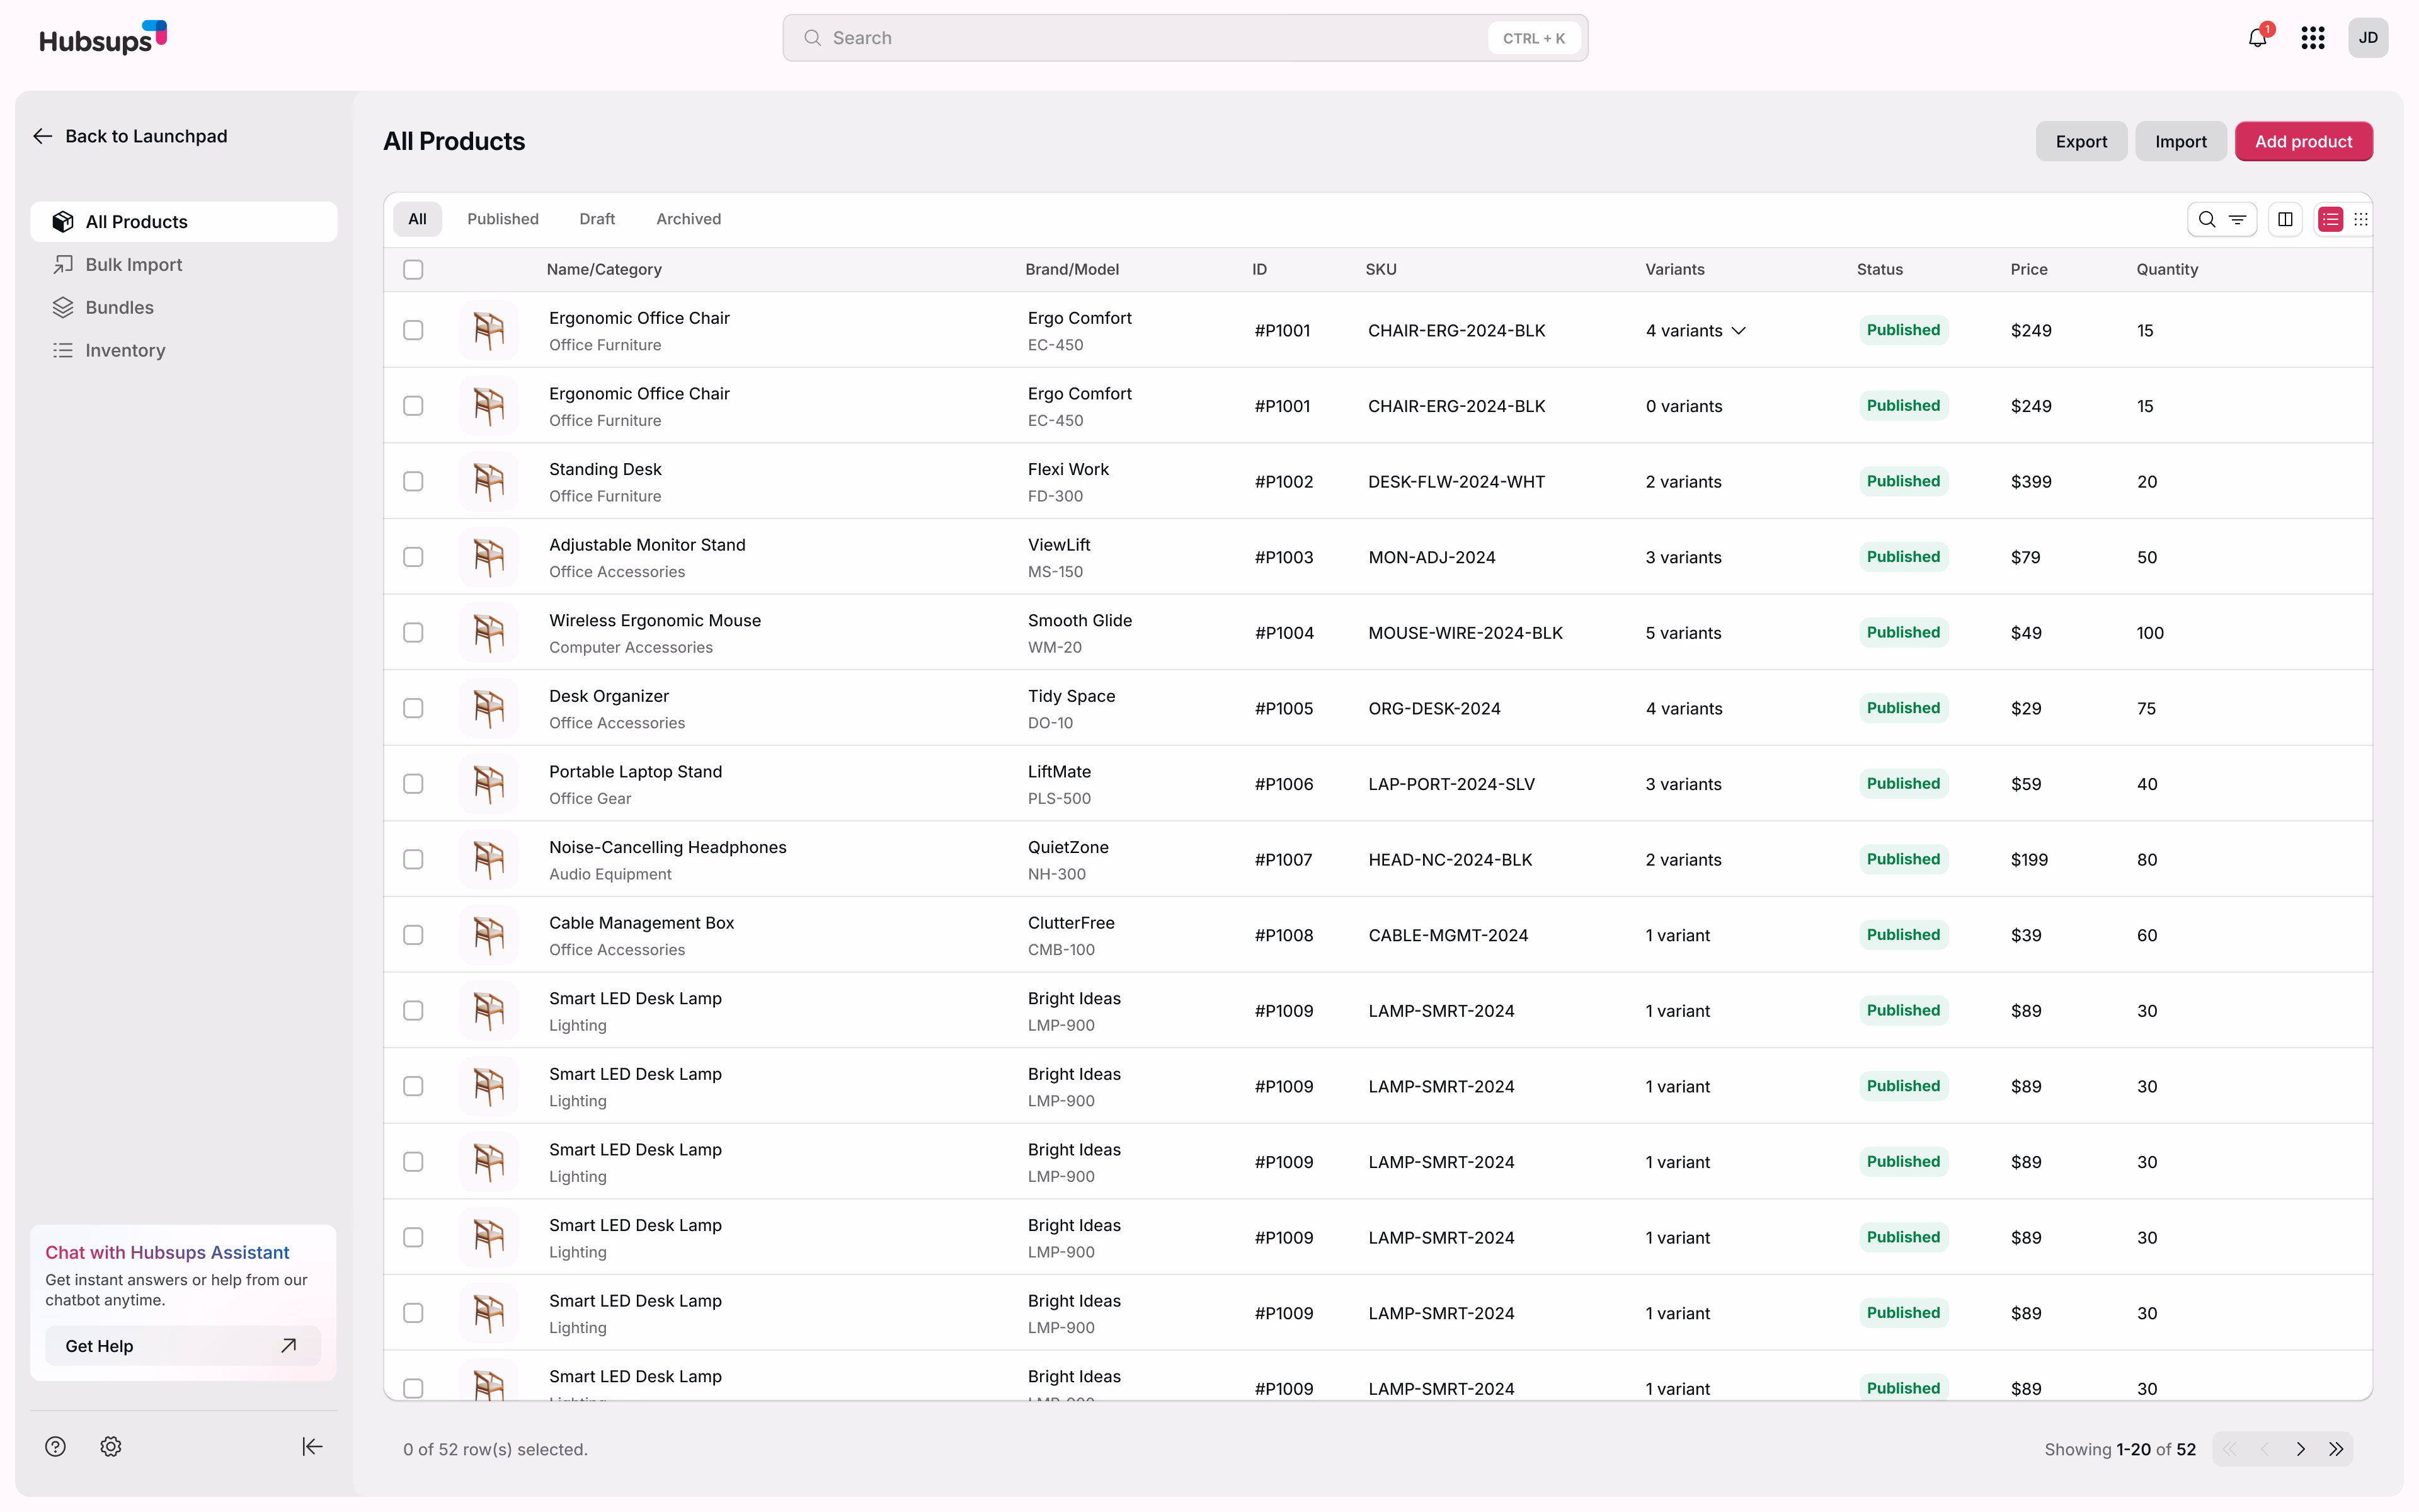Click the Variants column header

coord(1674,269)
